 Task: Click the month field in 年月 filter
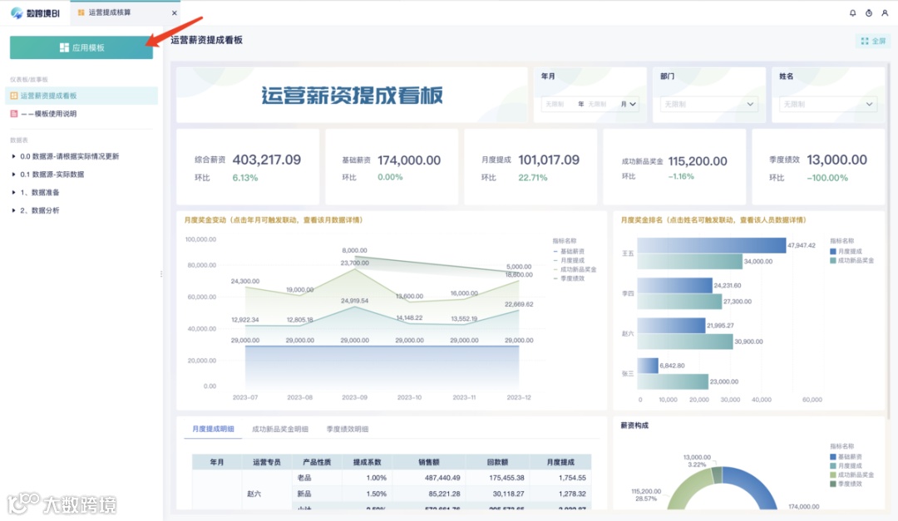[602, 104]
